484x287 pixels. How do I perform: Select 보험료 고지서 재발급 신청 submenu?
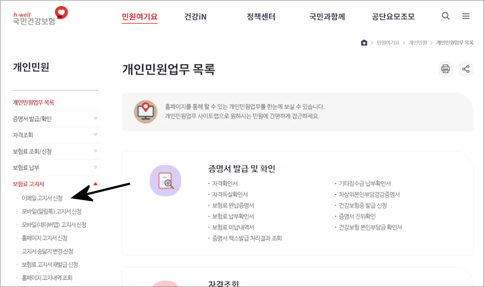coord(50,265)
